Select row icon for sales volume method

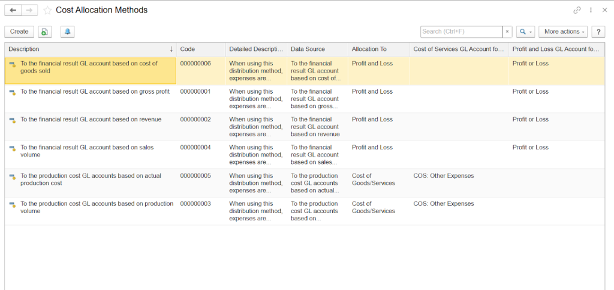point(13,148)
